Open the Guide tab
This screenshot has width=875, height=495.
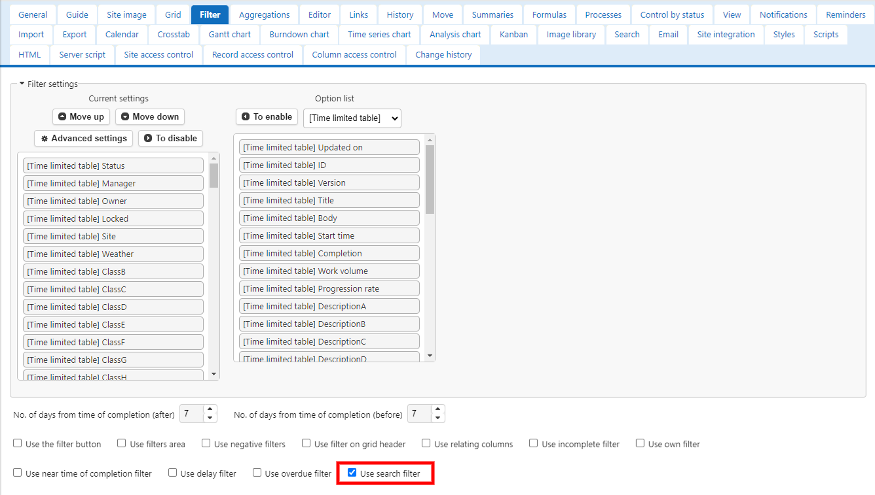point(77,14)
